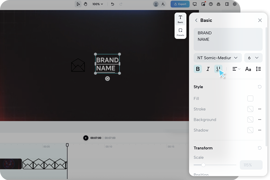Open the text case Aa option
This screenshot has width=270, height=180.
pyautogui.click(x=248, y=69)
